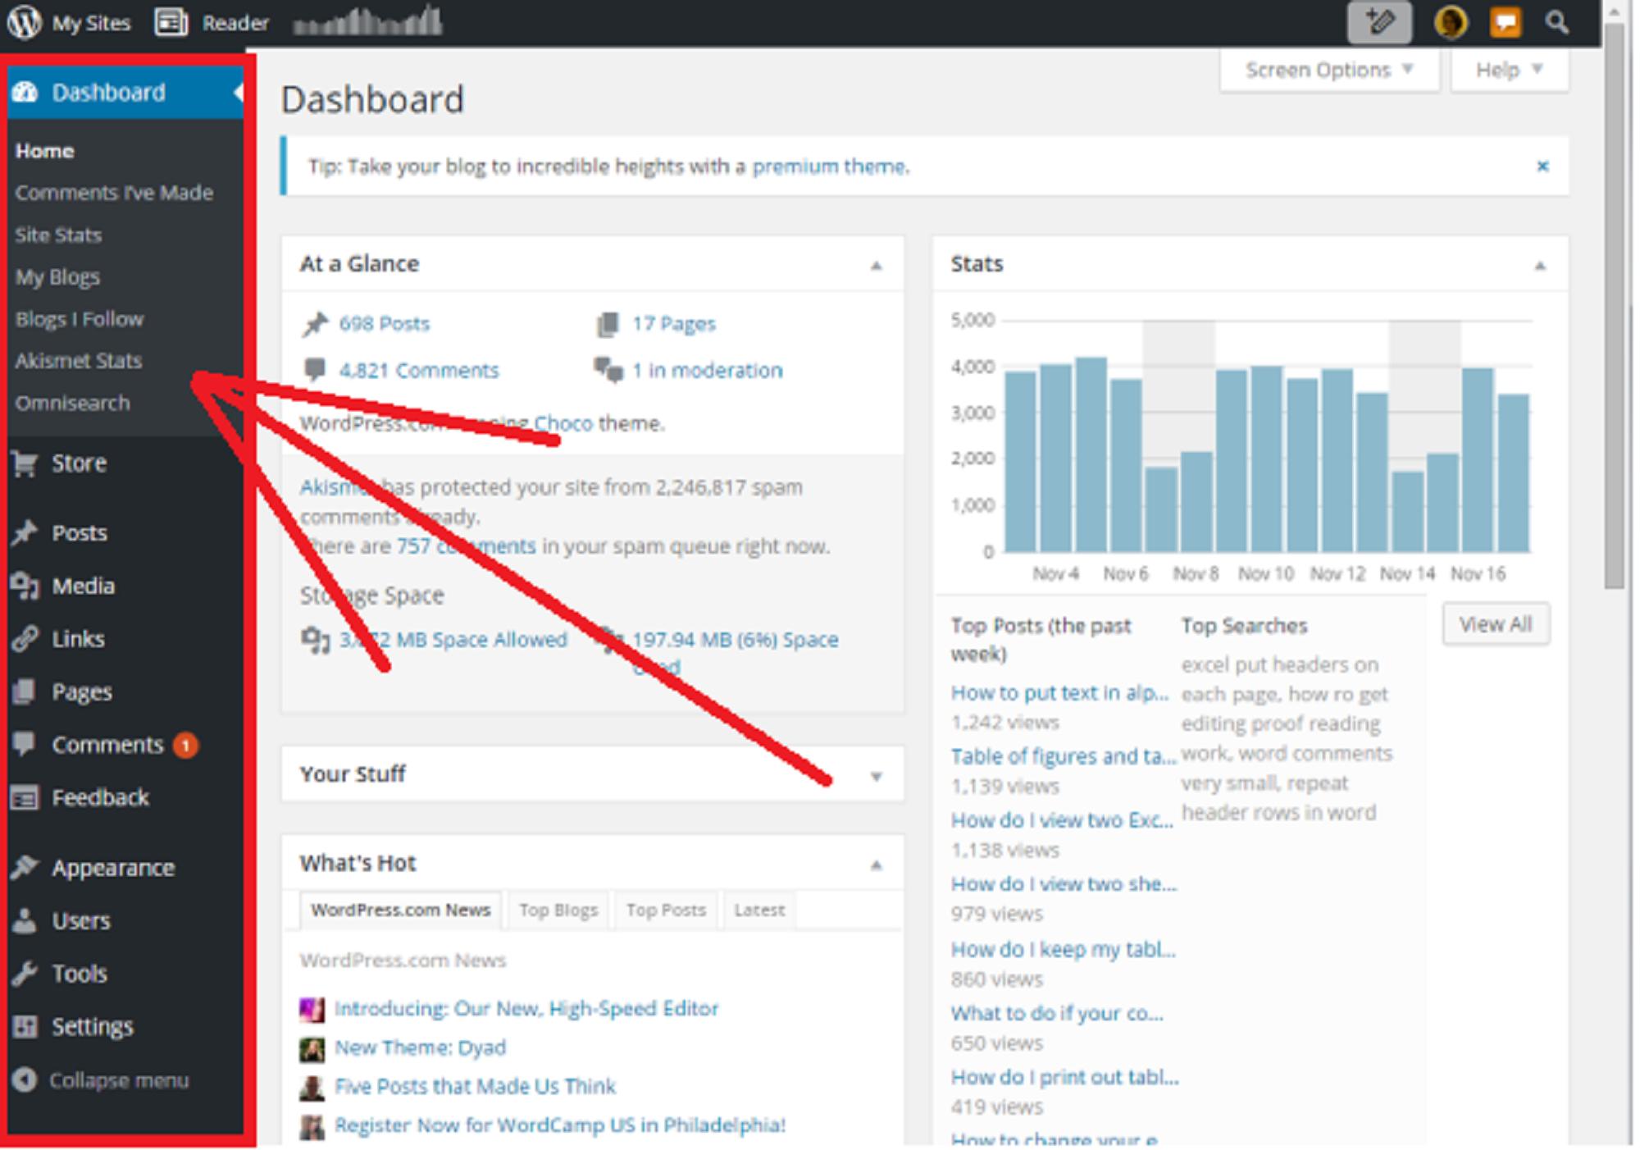The image size is (1640, 1150).
Task: Open the orange notifications icon
Action: point(1506,22)
